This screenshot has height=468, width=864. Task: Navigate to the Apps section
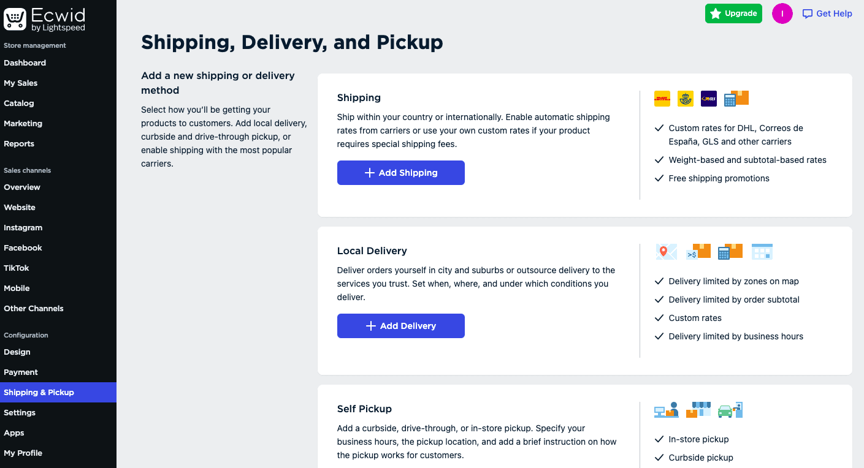14,432
